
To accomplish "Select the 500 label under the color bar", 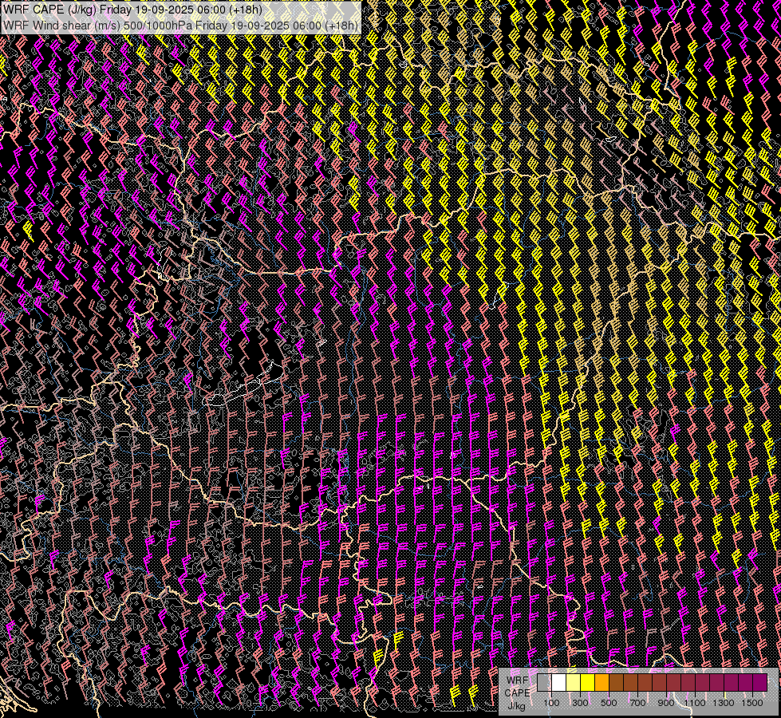I will pyautogui.click(x=609, y=703).
